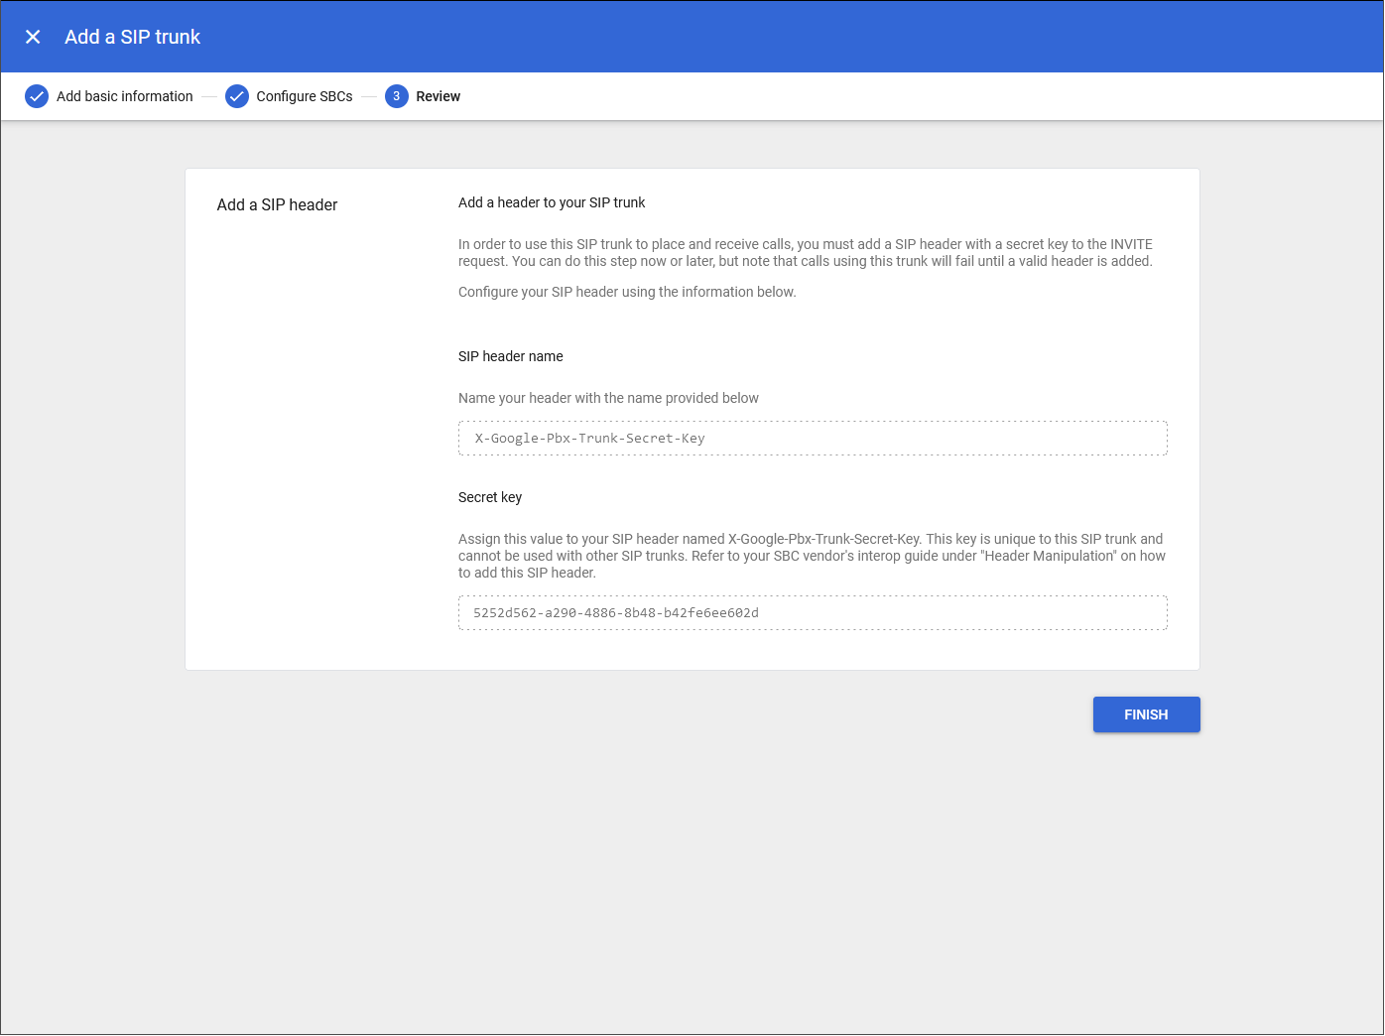Select the Review step label

point(439,96)
